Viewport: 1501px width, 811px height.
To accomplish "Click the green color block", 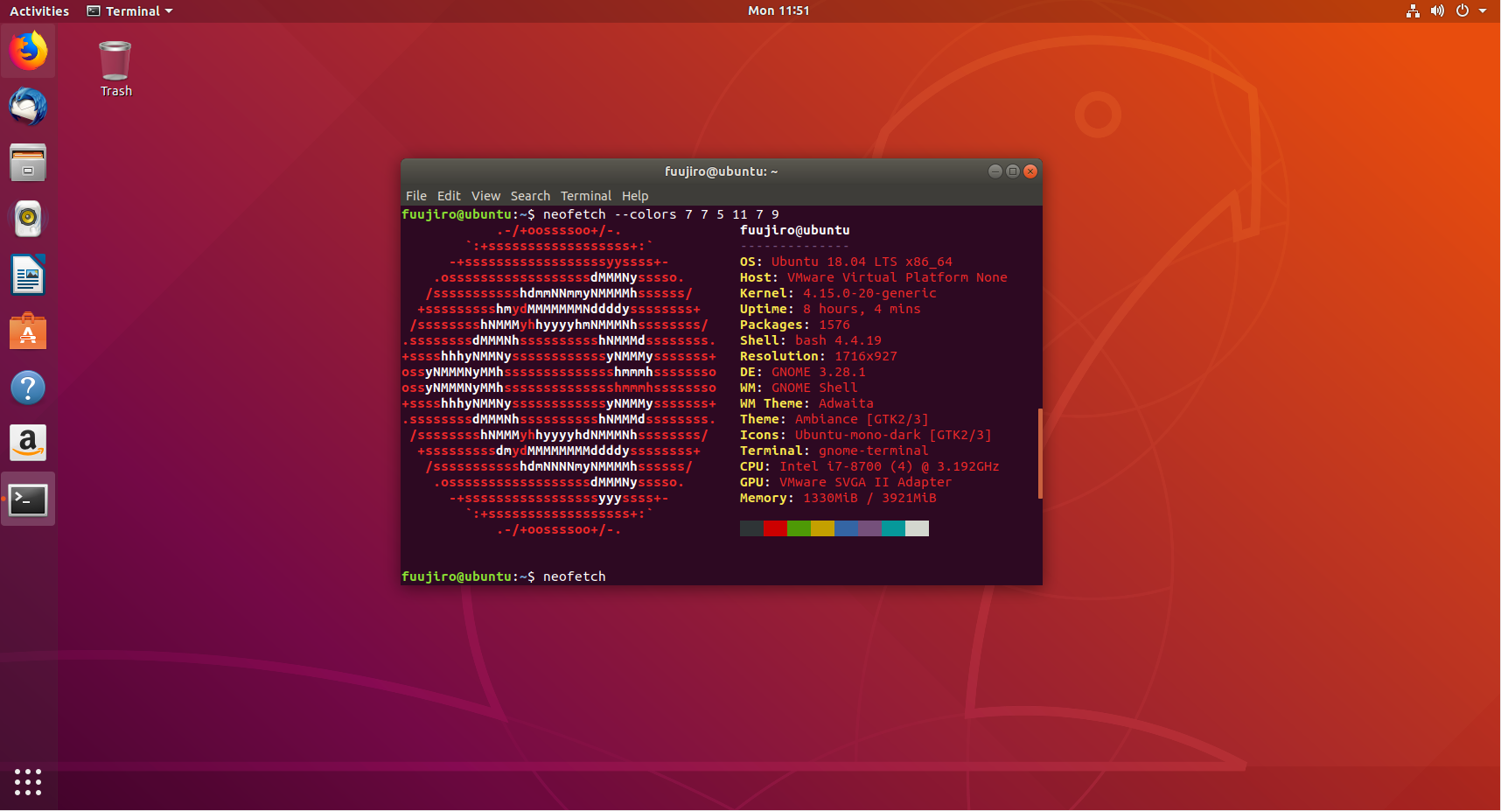I will click(x=799, y=528).
